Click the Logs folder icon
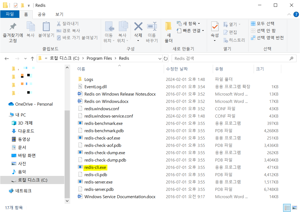The height and width of the screenshot is (212, 300). pos(80,79)
